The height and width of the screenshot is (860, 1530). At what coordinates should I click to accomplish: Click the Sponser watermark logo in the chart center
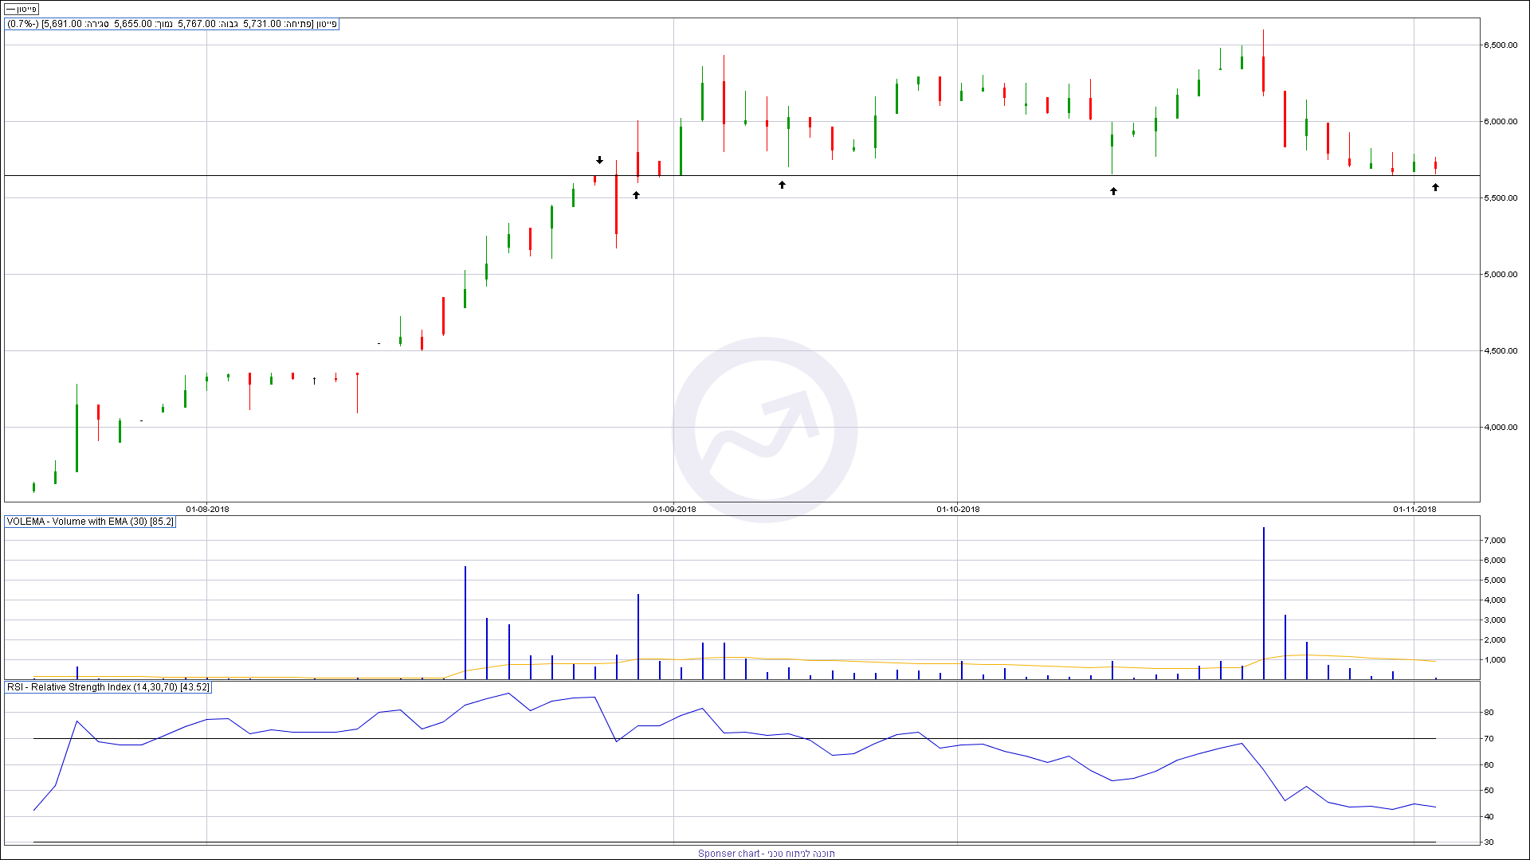(x=764, y=430)
